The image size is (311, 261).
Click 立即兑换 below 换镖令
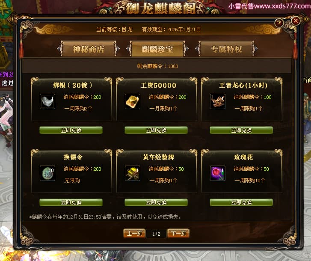click(x=71, y=202)
